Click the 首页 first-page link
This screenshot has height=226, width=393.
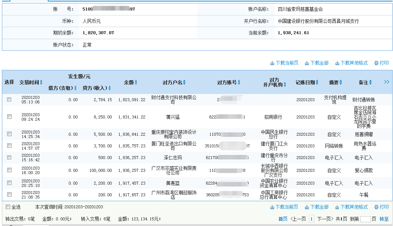click(x=282, y=219)
